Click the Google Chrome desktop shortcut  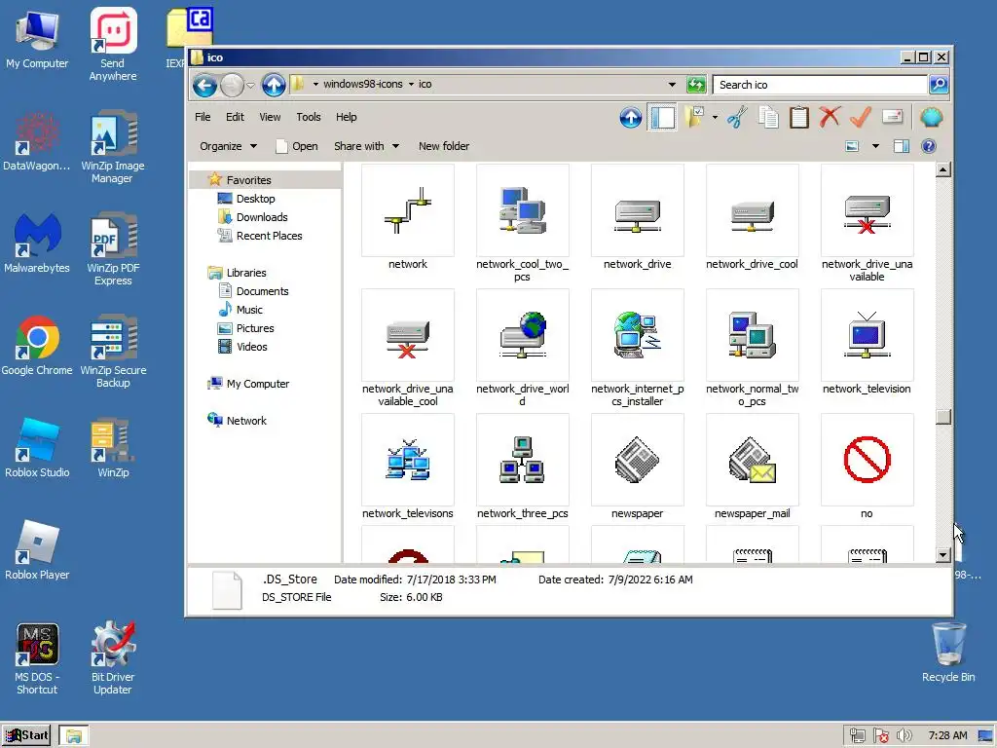[x=37, y=346]
